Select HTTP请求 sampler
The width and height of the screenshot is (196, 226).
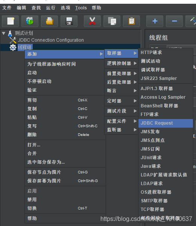point(166,53)
